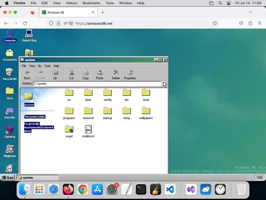Click the Back toolbar button
Viewport: 266px width, 200px height.
point(27,75)
